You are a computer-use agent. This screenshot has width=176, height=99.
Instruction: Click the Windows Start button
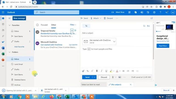coord(3,97)
